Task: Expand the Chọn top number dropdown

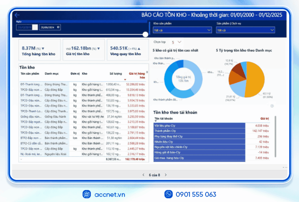Action: [x=179, y=42]
